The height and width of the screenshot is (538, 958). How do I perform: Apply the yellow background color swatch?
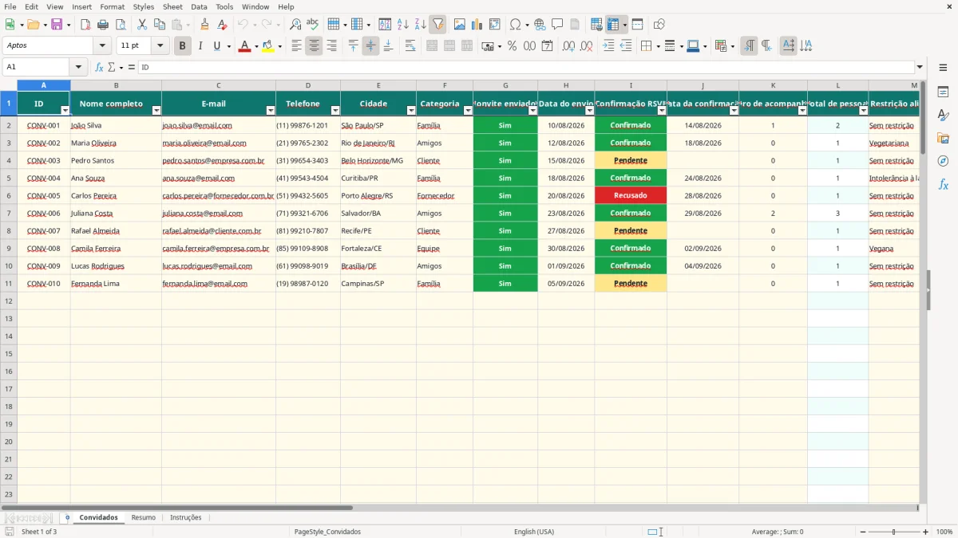267,46
